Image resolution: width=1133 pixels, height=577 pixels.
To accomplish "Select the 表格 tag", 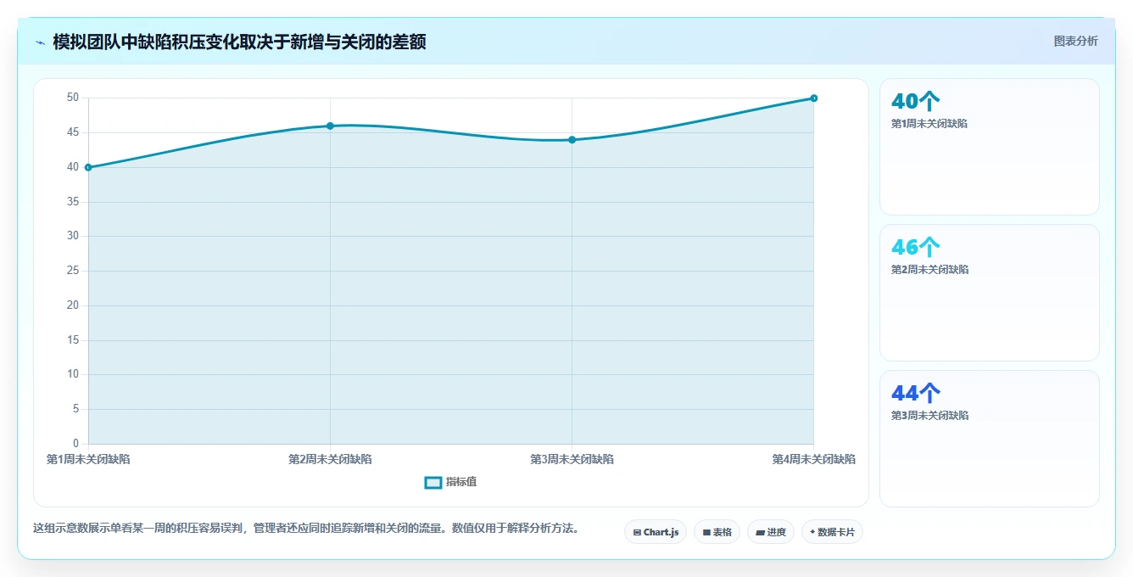I will pyautogui.click(x=717, y=532).
